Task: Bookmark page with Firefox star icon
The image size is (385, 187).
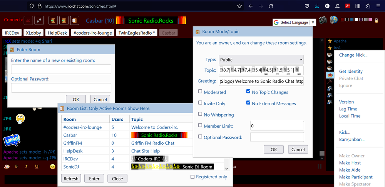Action: click(x=239, y=6)
